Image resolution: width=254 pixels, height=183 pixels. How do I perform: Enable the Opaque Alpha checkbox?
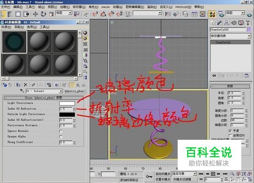[61, 137]
